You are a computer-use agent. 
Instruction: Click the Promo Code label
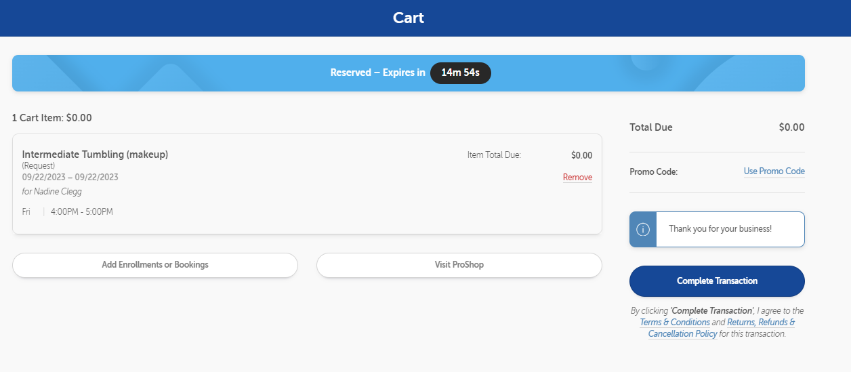pos(653,172)
